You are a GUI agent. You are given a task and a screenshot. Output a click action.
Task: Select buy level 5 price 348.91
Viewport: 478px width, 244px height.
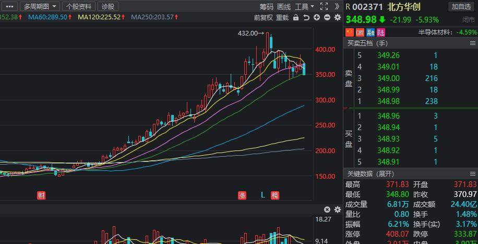coord(388,162)
